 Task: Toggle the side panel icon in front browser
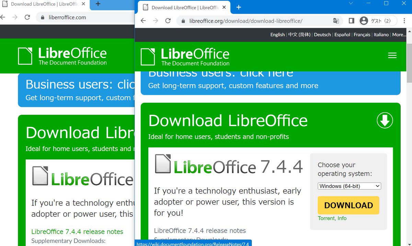pos(351,21)
